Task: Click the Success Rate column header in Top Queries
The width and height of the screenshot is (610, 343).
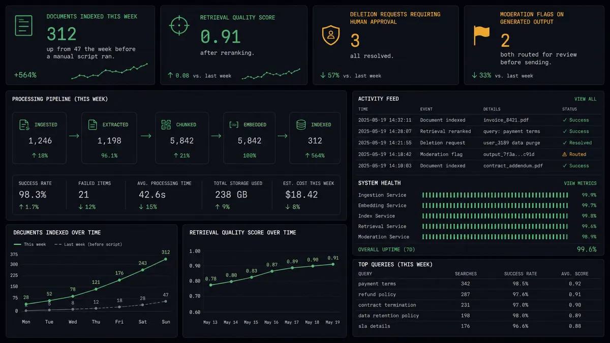Action: point(521,274)
